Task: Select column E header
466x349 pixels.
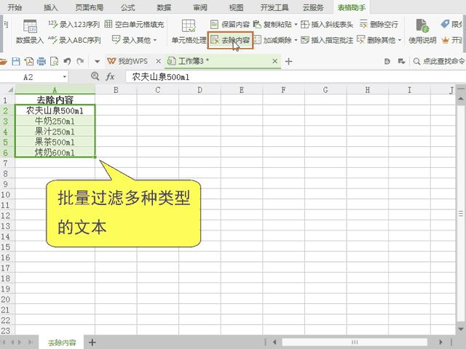Action: click(x=242, y=89)
